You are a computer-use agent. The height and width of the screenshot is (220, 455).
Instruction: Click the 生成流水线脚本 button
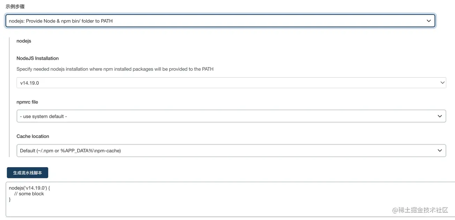28,173
